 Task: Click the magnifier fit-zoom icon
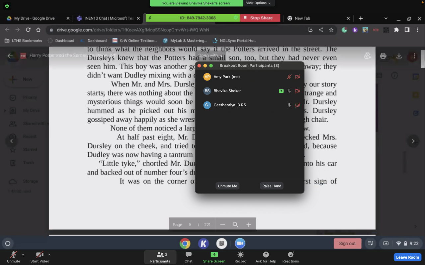click(235, 225)
